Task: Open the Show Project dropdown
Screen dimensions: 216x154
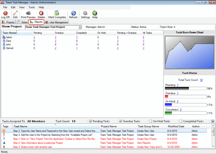Action: [80, 27]
